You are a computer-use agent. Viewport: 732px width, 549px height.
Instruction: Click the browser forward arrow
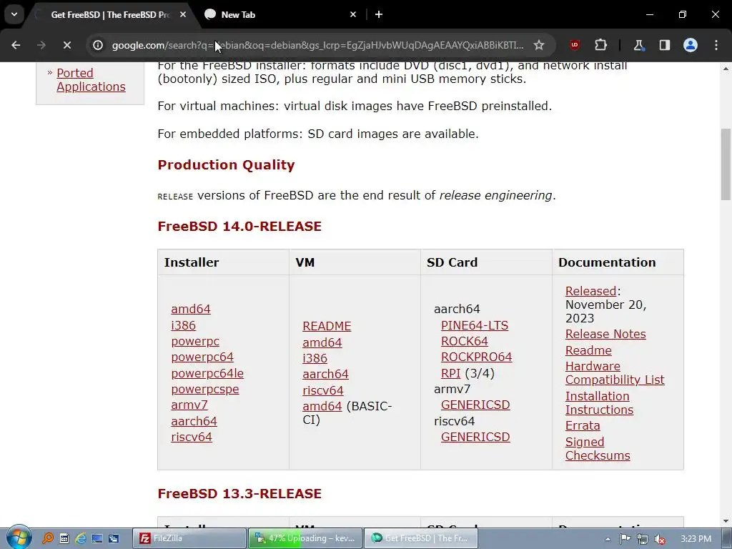coord(41,45)
